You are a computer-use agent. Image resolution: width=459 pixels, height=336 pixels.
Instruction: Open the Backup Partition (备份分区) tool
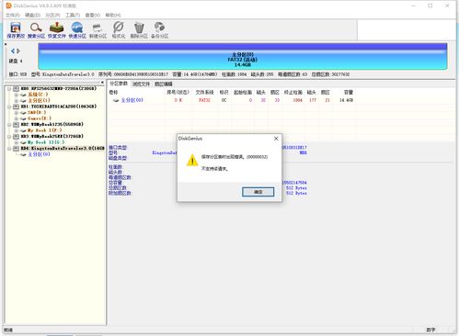tap(159, 30)
